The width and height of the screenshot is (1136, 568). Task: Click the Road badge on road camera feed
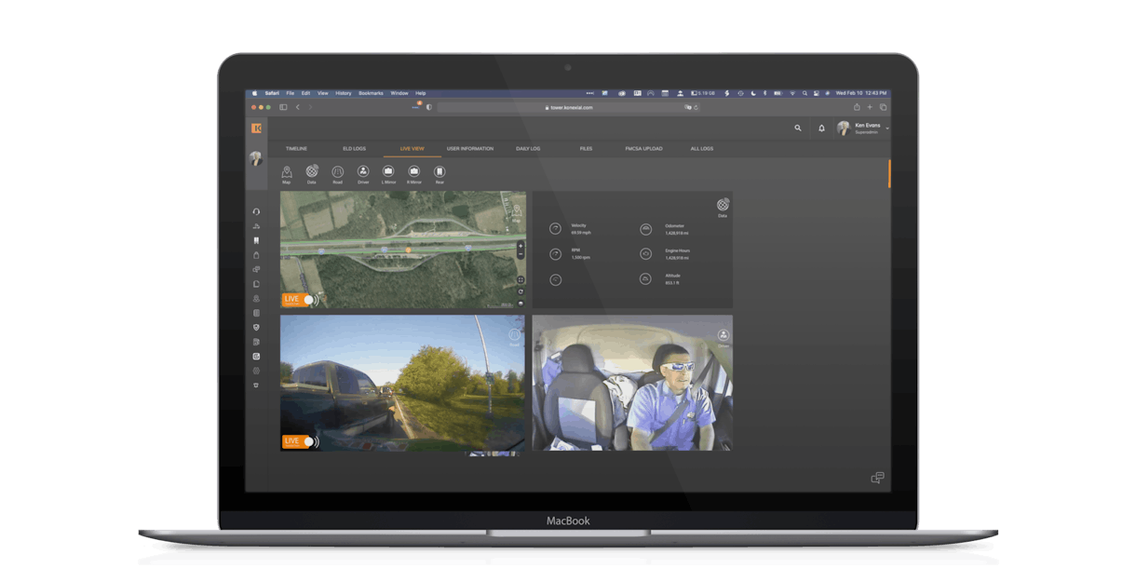514,336
